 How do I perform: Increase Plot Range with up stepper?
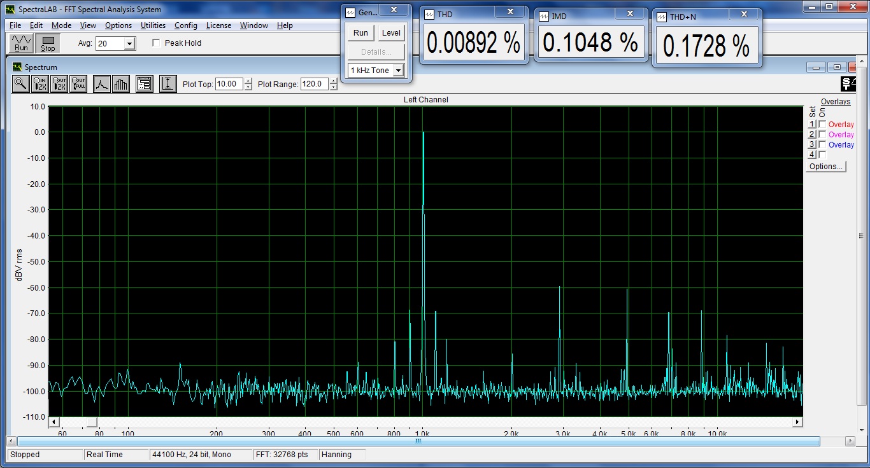click(334, 81)
